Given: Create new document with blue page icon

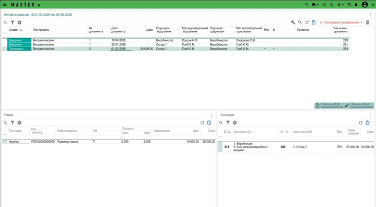Looking at the screenshot, I should point(314,22).
